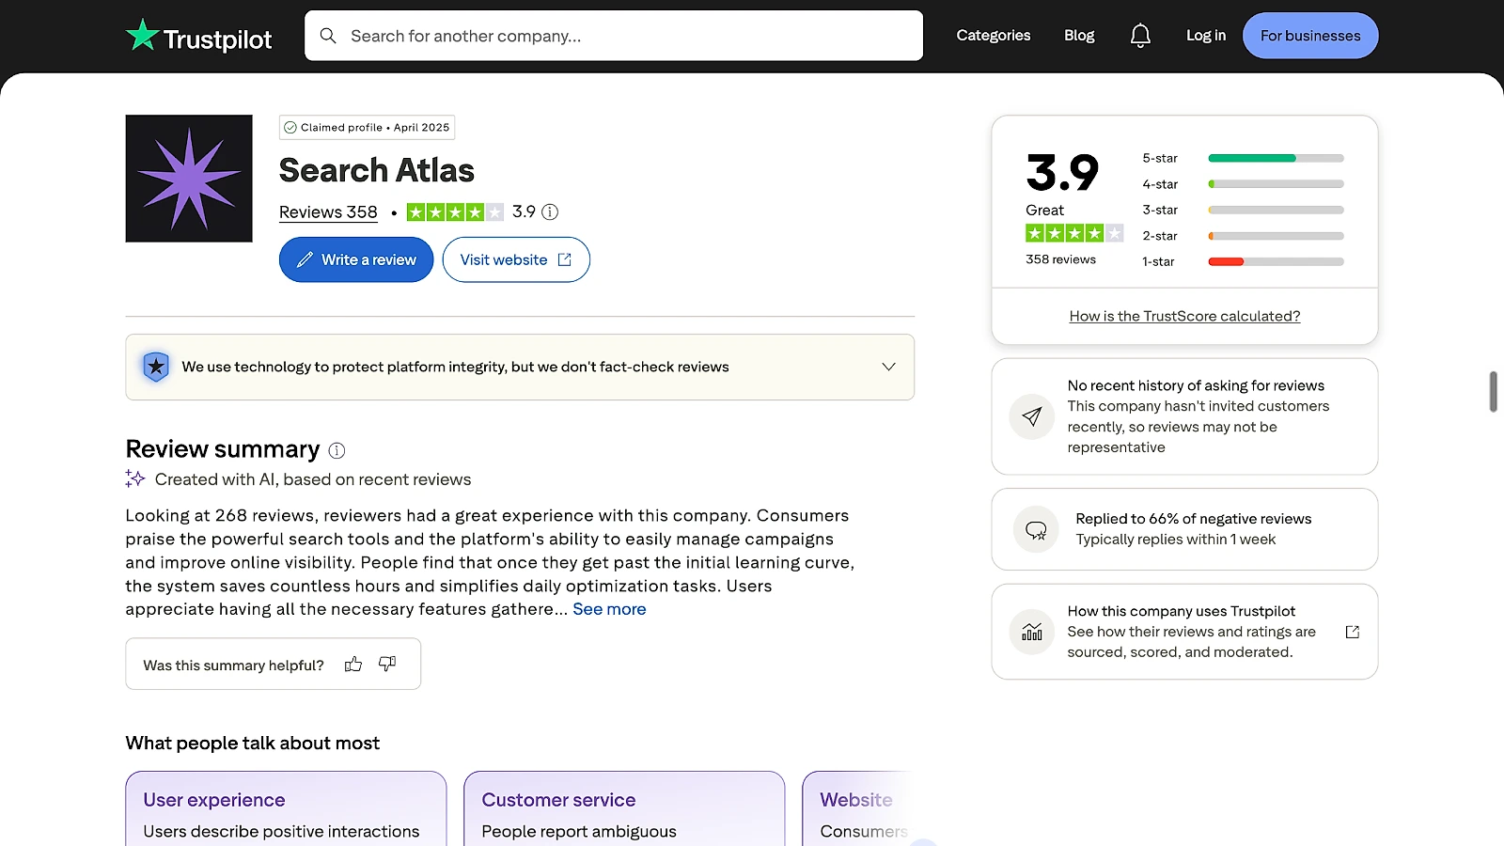The width and height of the screenshot is (1504, 846).
Task: Open the notifications bell
Action: (1140, 36)
